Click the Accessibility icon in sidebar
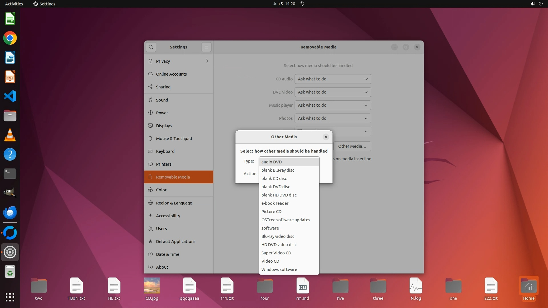The height and width of the screenshot is (308, 548). point(150,216)
